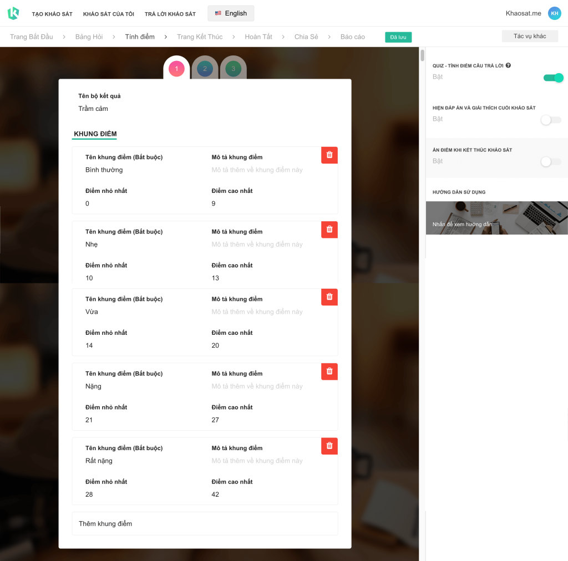Open the English language selector

coord(231,13)
